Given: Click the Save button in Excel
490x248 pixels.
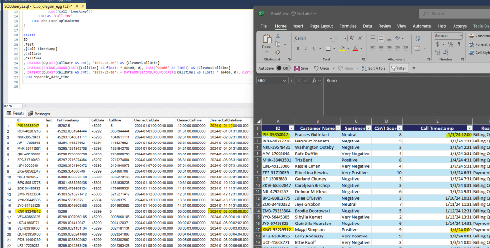Looking at the screenshot, I should 301,68.
